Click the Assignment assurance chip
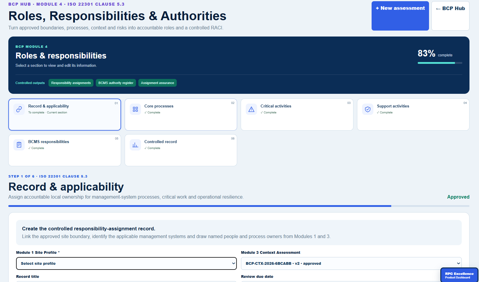The image size is (479, 282). pyautogui.click(x=157, y=83)
